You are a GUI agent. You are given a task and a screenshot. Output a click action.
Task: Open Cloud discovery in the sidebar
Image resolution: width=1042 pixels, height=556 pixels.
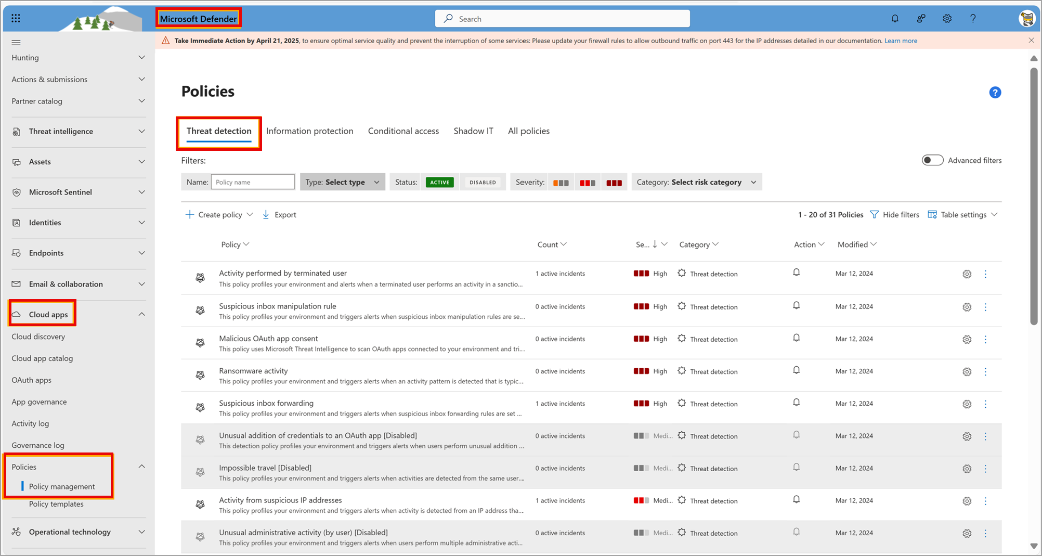coord(38,337)
